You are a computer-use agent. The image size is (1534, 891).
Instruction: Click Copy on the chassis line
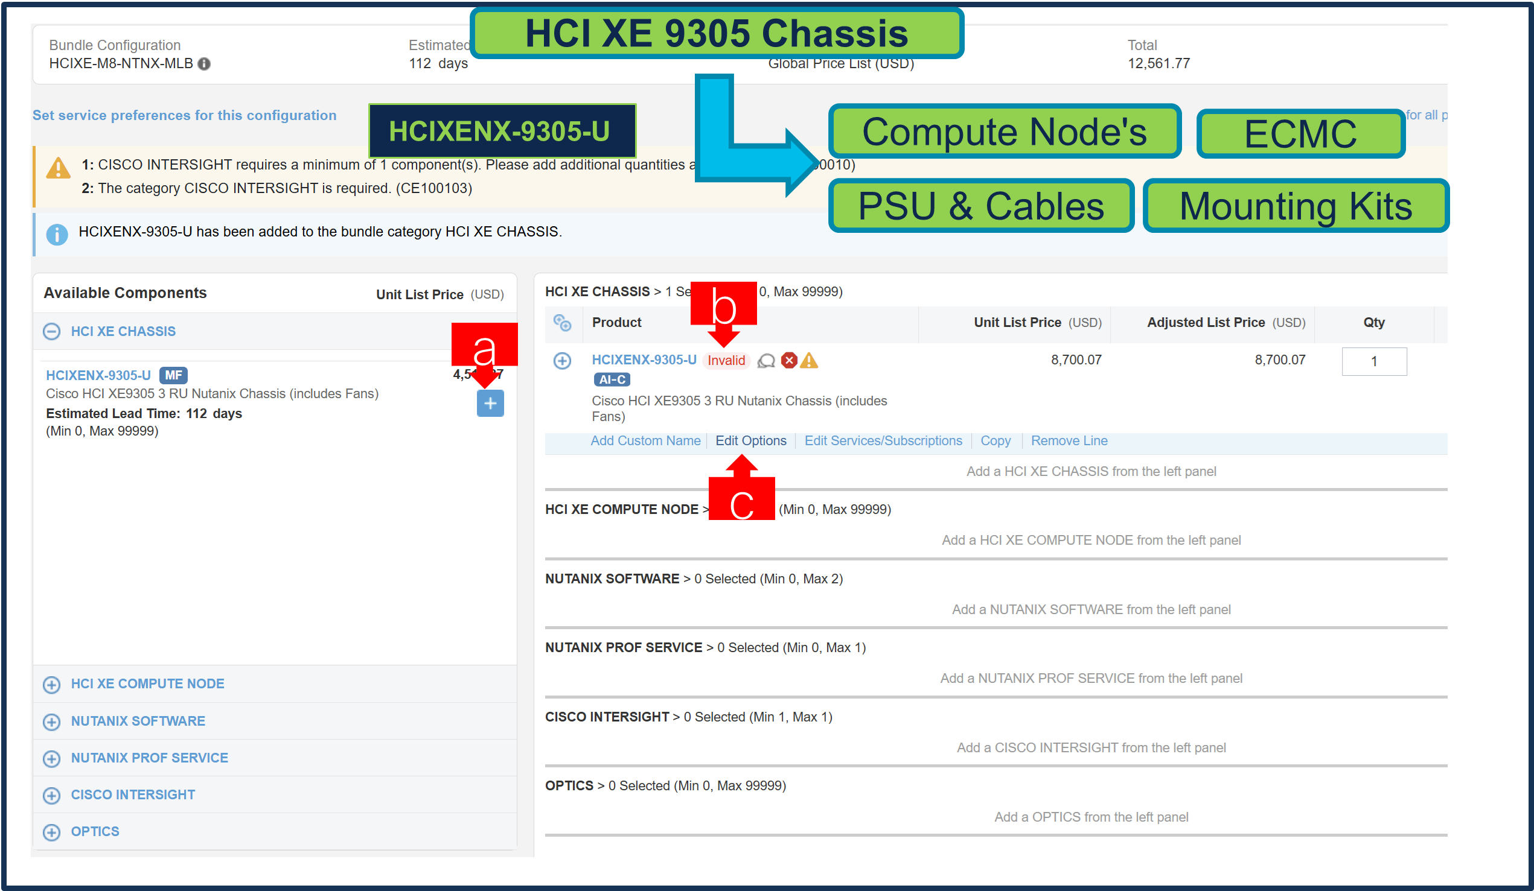click(x=996, y=440)
